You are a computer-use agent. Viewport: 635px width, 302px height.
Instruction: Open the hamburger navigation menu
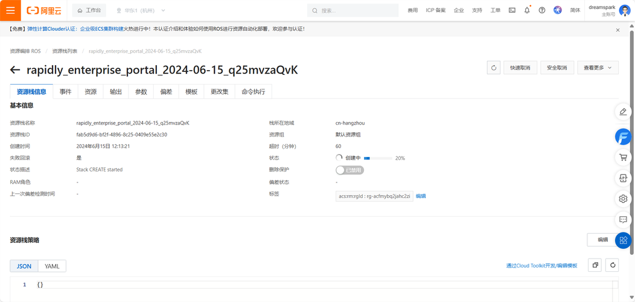click(x=10, y=10)
